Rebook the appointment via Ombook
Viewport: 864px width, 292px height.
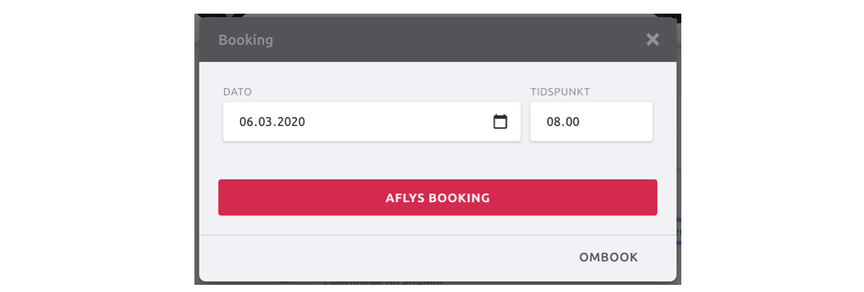[609, 258]
